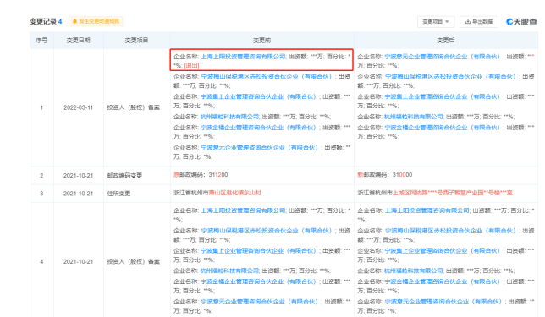
Task: Click 投资人（股权）备案 in record 1
Action: pos(134,107)
